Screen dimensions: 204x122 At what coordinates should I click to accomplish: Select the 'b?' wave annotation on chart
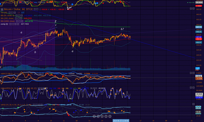(x=122, y=29)
